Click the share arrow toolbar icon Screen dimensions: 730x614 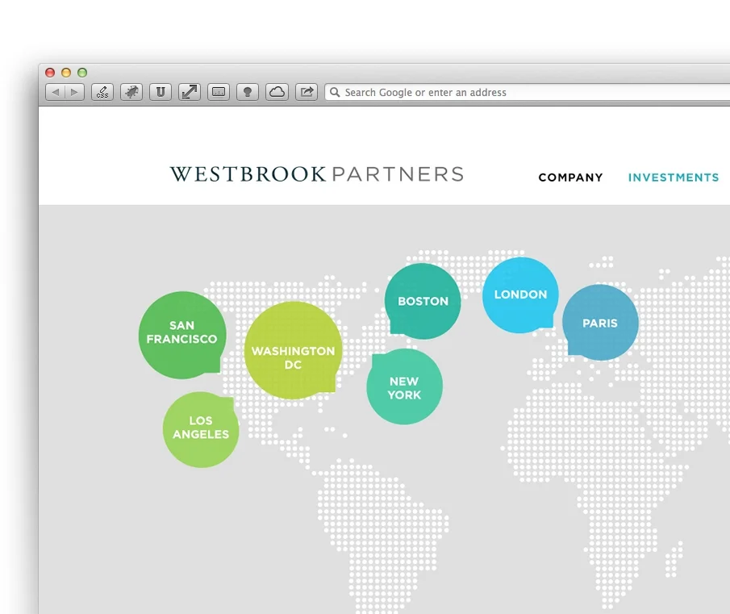[x=307, y=92]
